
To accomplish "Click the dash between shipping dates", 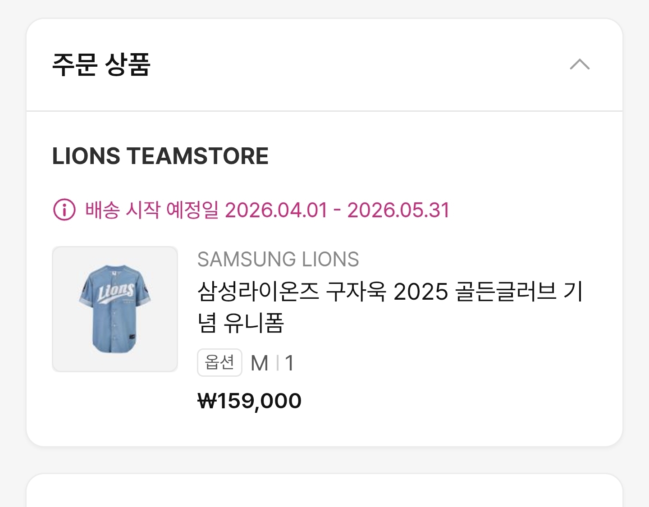I will pyautogui.click(x=337, y=210).
